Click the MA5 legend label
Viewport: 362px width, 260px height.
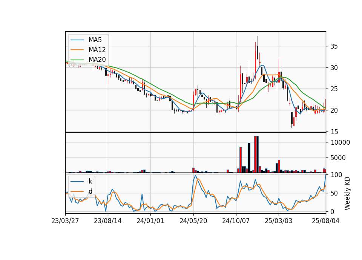tap(95, 40)
